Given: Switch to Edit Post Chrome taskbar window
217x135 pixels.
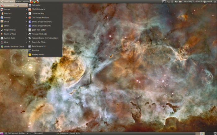Looking at the screenshot, I should point(70,133).
